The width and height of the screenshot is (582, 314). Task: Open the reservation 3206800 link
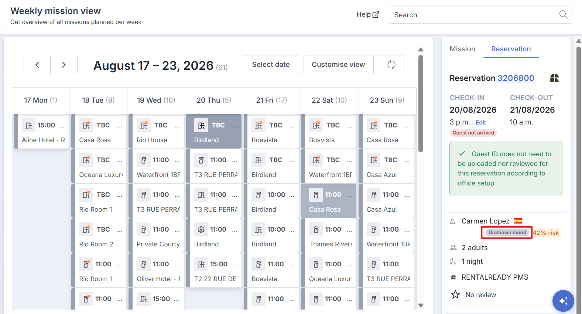click(516, 78)
